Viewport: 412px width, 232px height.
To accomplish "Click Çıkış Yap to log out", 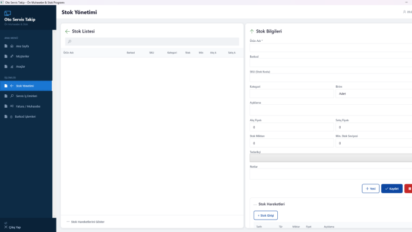I will pos(15,227).
